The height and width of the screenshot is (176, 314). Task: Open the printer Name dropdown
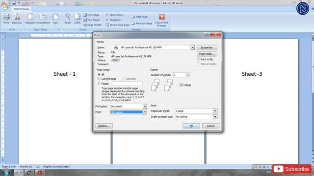(192, 47)
